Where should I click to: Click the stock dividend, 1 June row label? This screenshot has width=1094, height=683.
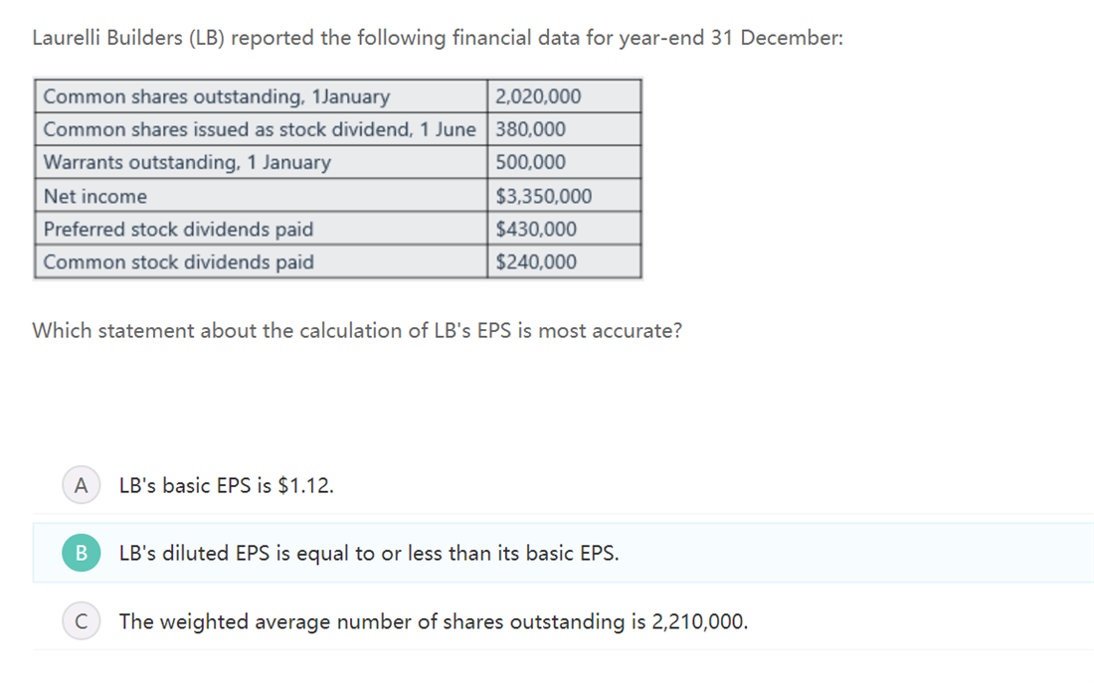pyautogui.click(x=261, y=129)
